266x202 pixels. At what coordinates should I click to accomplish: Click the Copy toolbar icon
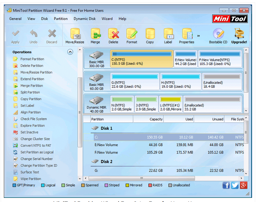150,34
